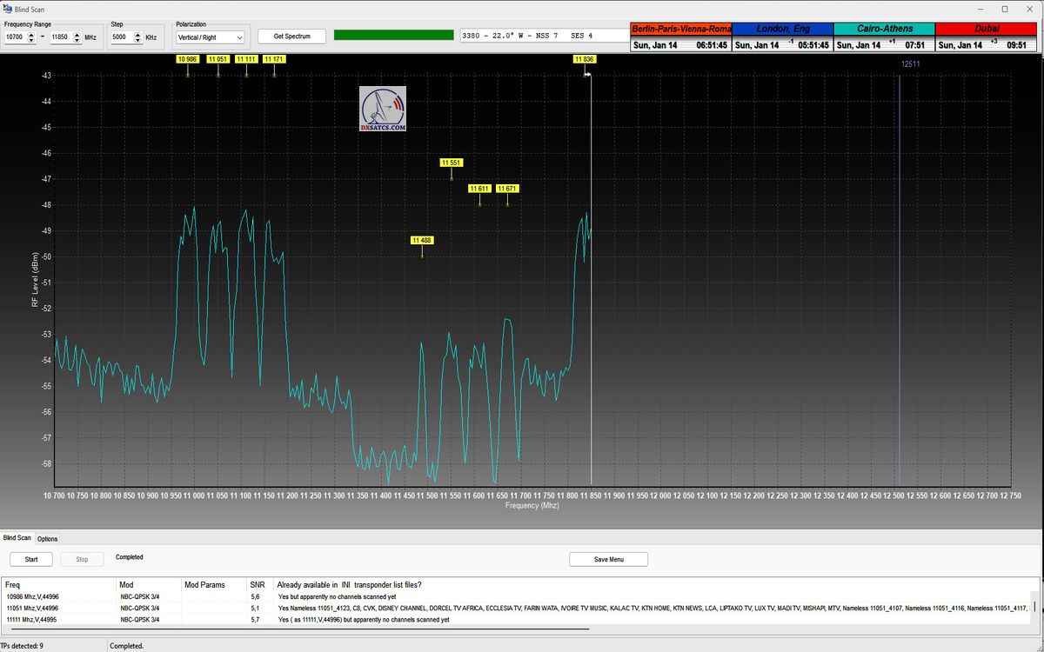
Task: Switch to the Options tab
Action: [47, 539]
